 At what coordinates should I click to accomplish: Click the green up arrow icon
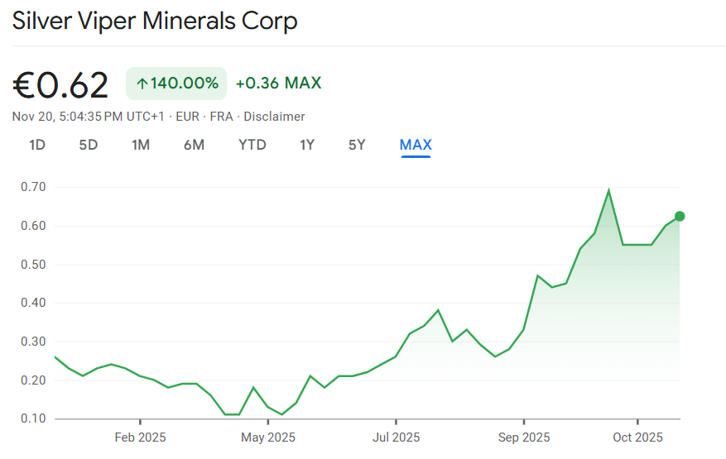tap(142, 84)
